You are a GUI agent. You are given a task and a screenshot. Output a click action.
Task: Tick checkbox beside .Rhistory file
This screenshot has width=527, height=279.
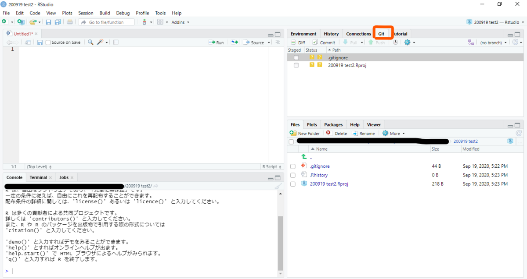point(293,175)
